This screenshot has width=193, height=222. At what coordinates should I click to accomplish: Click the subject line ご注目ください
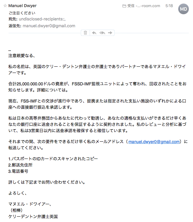click(22, 13)
